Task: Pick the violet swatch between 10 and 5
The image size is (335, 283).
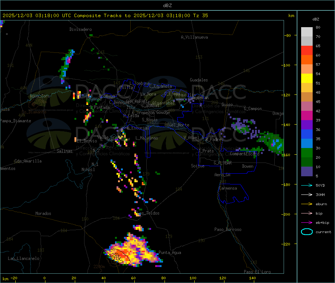Action: (307, 171)
